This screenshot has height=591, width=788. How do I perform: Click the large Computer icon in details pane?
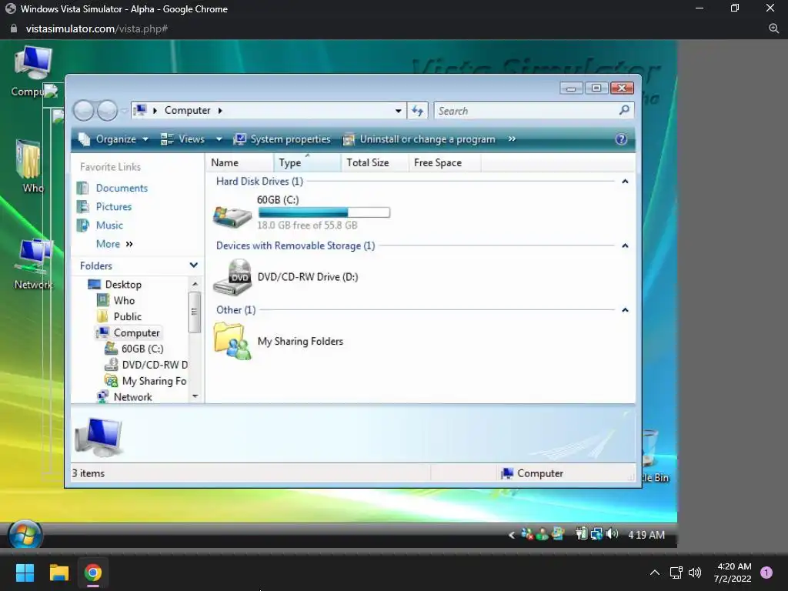click(98, 436)
